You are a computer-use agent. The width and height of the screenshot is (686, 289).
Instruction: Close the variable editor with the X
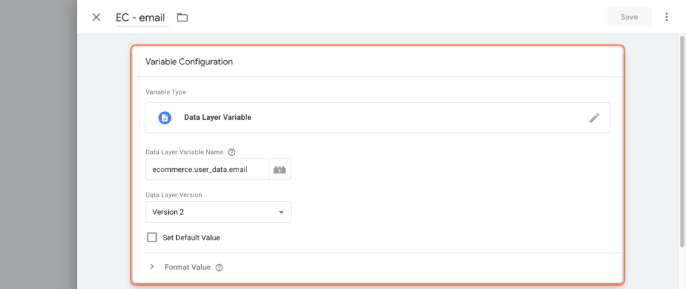coord(96,17)
